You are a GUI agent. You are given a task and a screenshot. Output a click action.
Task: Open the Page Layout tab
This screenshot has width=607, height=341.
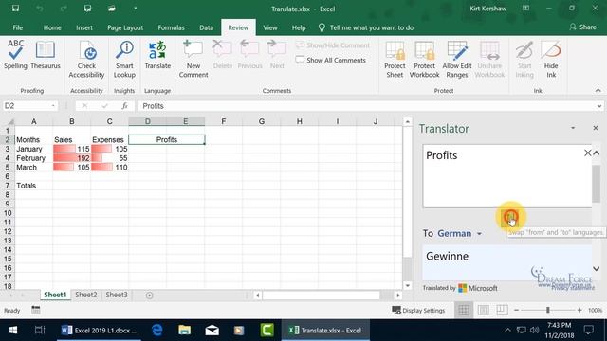pyautogui.click(x=125, y=27)
